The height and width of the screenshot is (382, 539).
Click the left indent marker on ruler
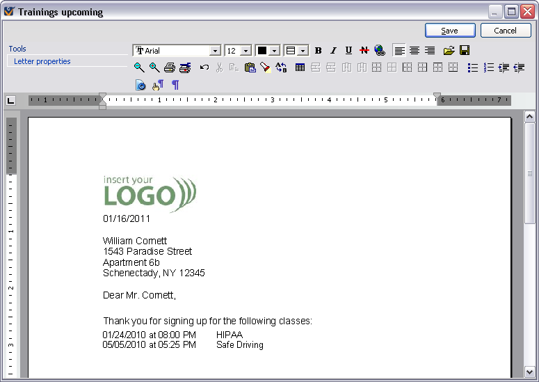coord(102,101)
